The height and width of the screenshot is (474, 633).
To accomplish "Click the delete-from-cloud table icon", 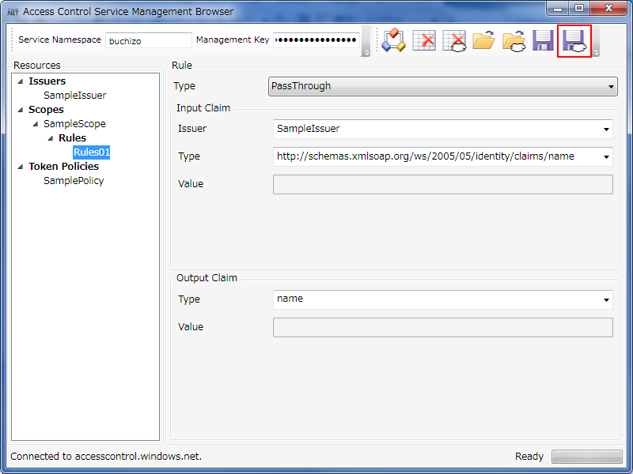I will (x=454, y=40).
